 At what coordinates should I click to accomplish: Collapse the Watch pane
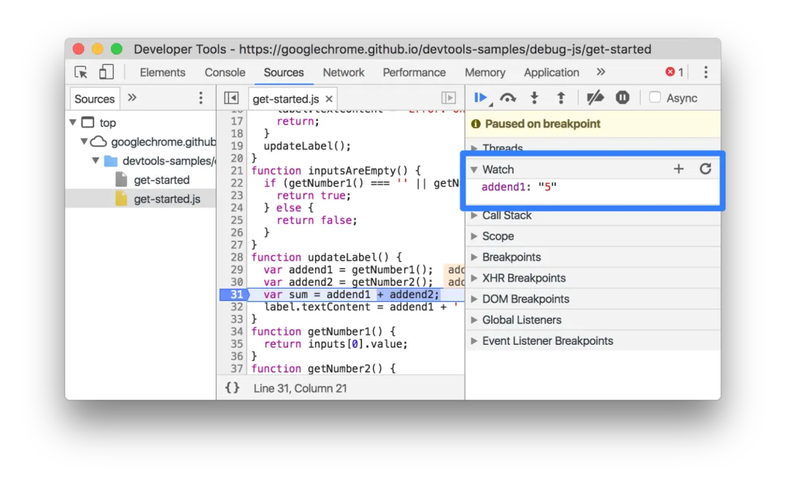pos(474,170)
